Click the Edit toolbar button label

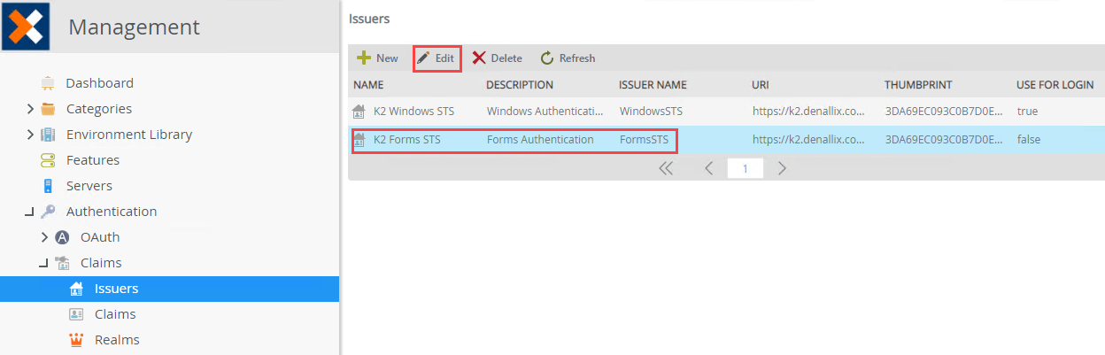[444, 58]
